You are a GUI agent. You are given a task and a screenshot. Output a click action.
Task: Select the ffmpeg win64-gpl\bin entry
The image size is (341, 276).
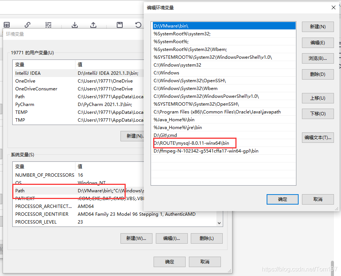tap(224, 151)
